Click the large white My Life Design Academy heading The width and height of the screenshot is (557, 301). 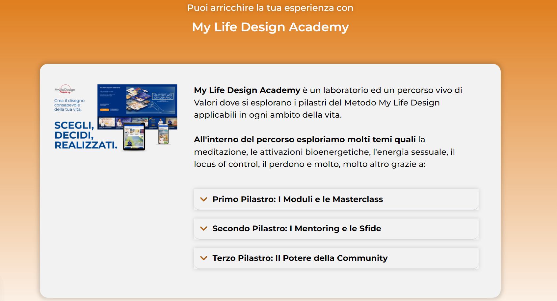[270, 27]
